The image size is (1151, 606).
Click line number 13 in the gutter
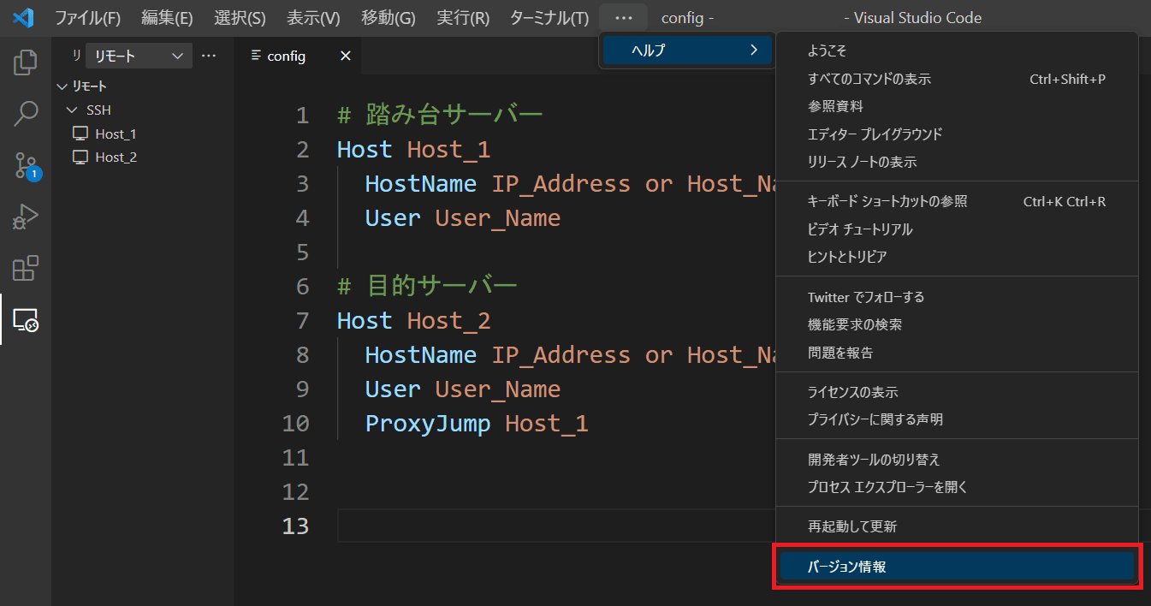coord(295,526)
